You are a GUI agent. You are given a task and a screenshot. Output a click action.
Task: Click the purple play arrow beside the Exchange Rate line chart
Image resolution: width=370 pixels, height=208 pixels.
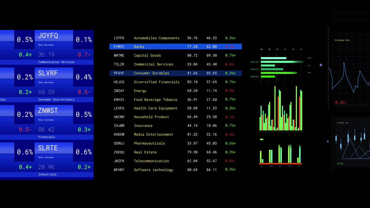coord(321,65)
